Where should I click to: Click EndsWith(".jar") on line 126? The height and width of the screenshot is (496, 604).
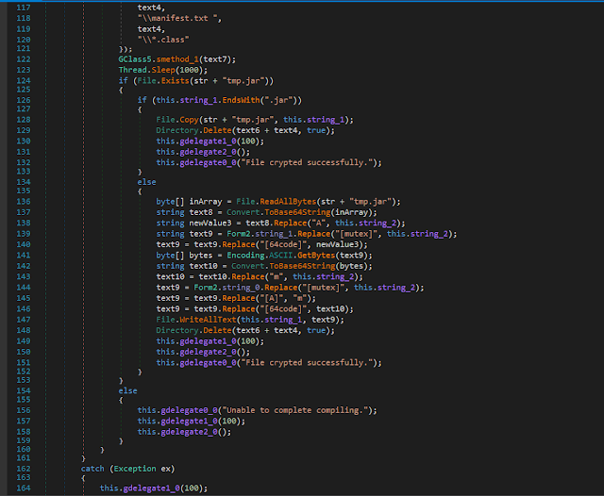click(259, 100)
